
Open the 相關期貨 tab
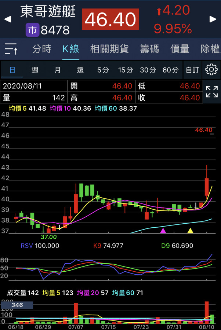point(109,49)
